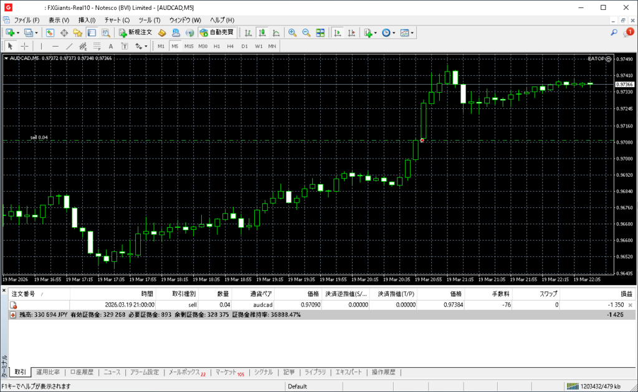Click the zoom in magnifier icon
The height and width of the screenshot is (392, 638).
(292, 32)
